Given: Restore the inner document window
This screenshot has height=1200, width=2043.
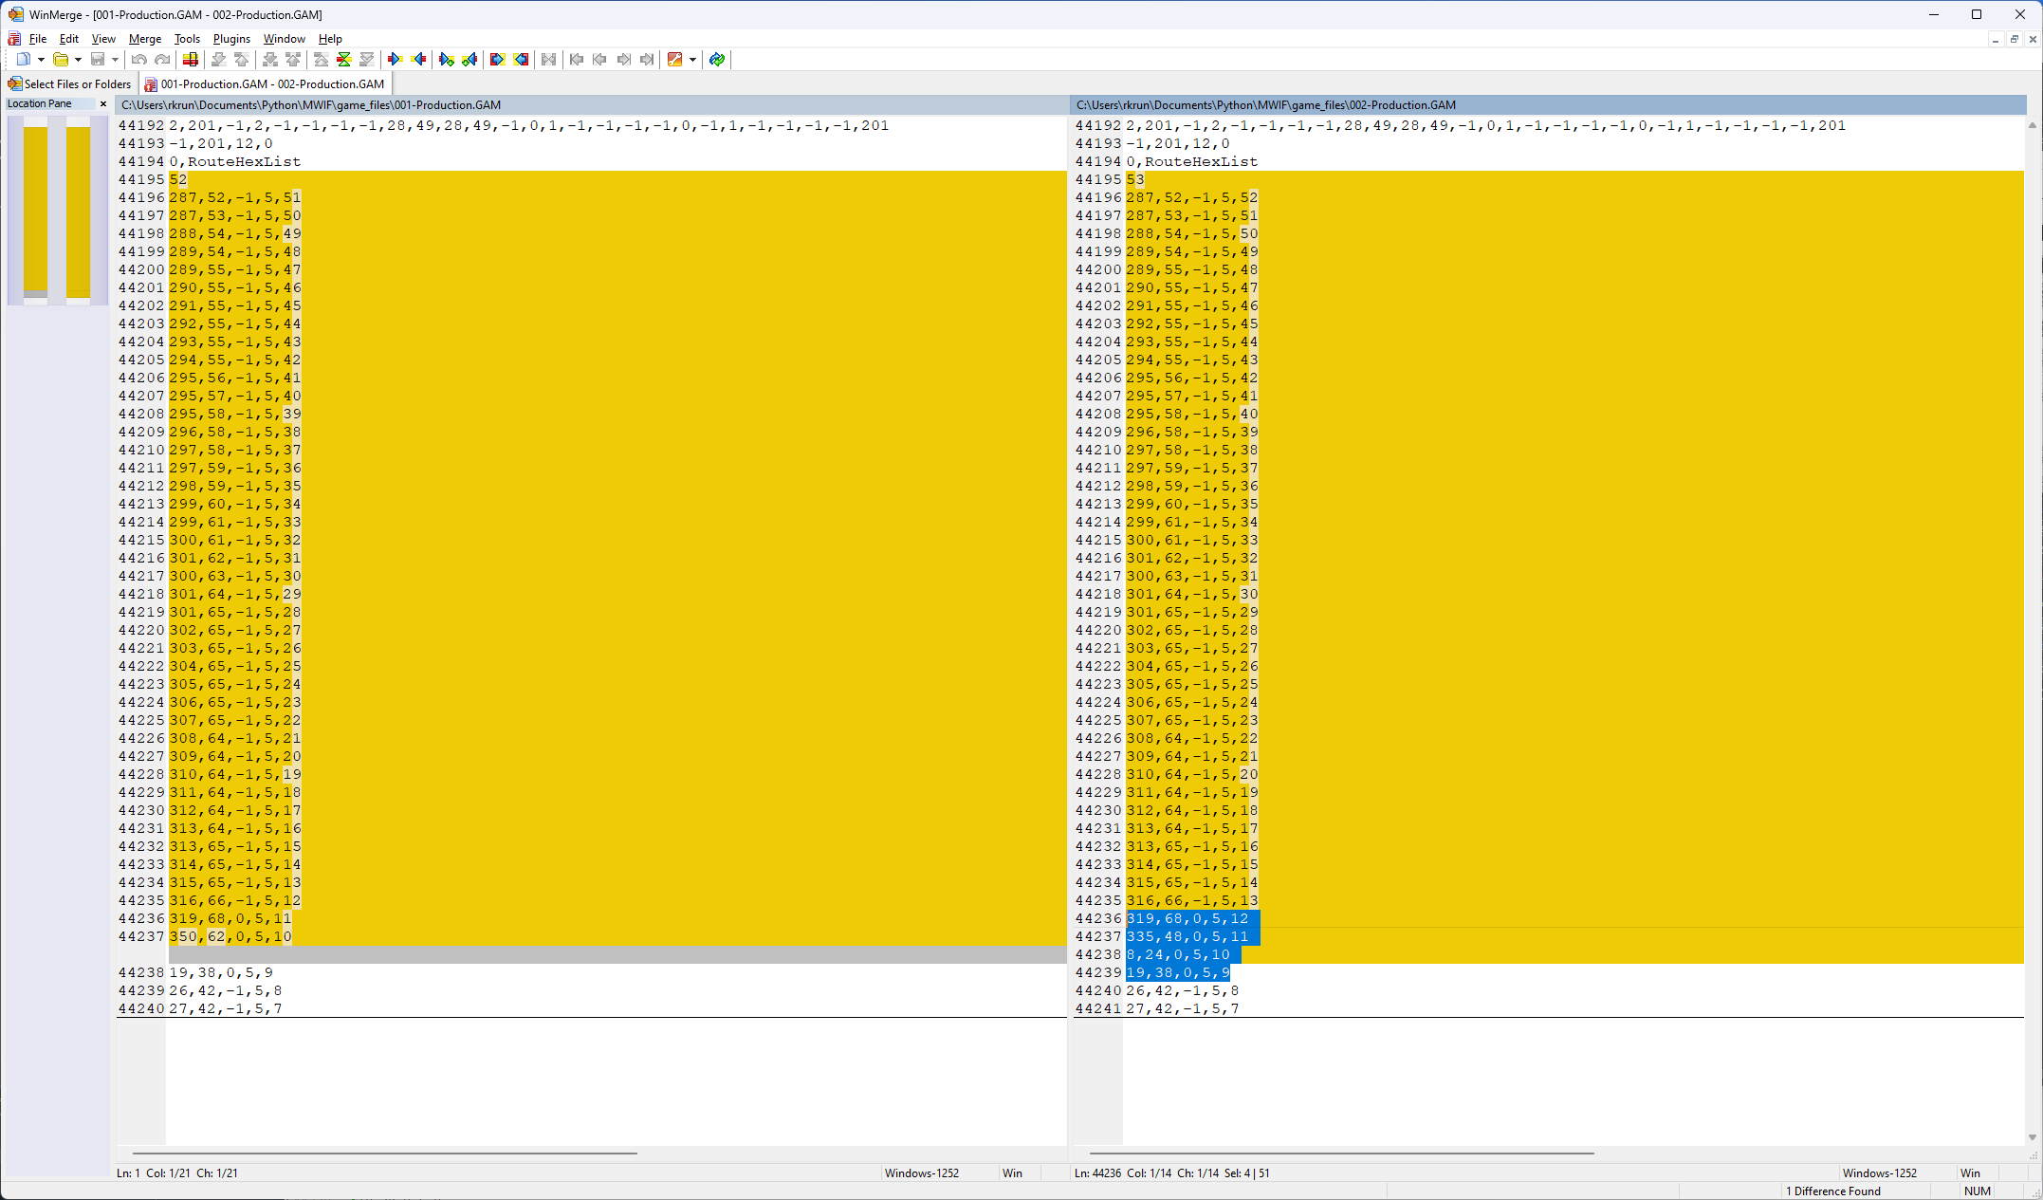Looking at the screenshot, I should tap(2015, 39).
